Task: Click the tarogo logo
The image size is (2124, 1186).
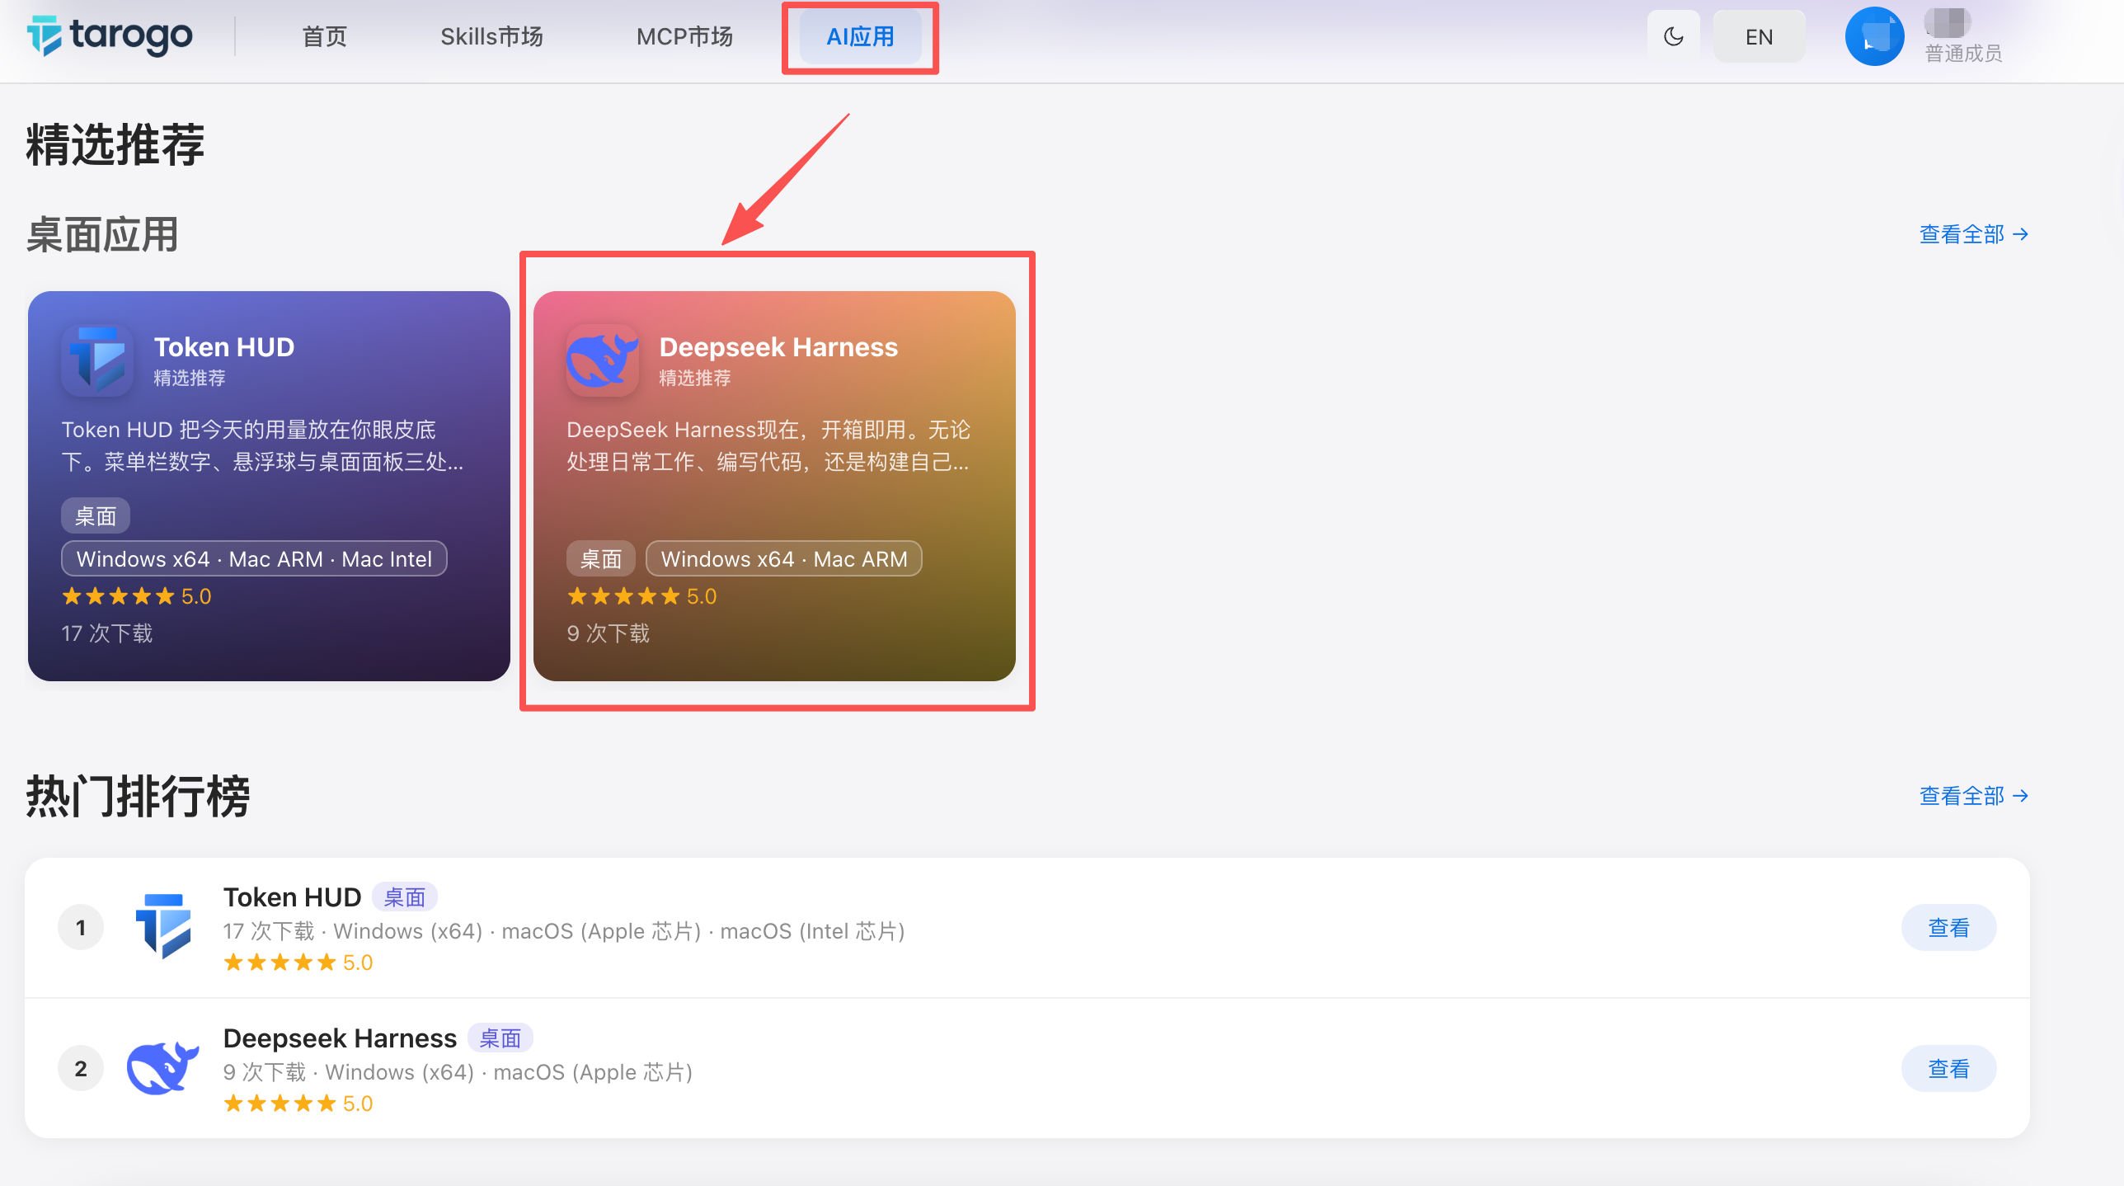Action: pos(110,36)
